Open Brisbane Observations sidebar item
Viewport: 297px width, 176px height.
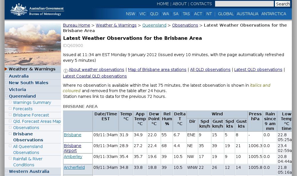pos(28,137)
